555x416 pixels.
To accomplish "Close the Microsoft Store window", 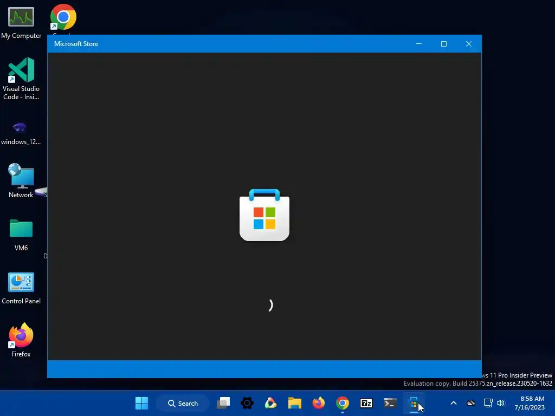I will (x=469, y=44).
